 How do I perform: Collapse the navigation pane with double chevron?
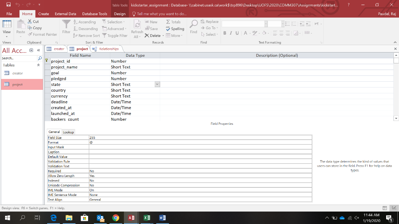pos(39,50)
